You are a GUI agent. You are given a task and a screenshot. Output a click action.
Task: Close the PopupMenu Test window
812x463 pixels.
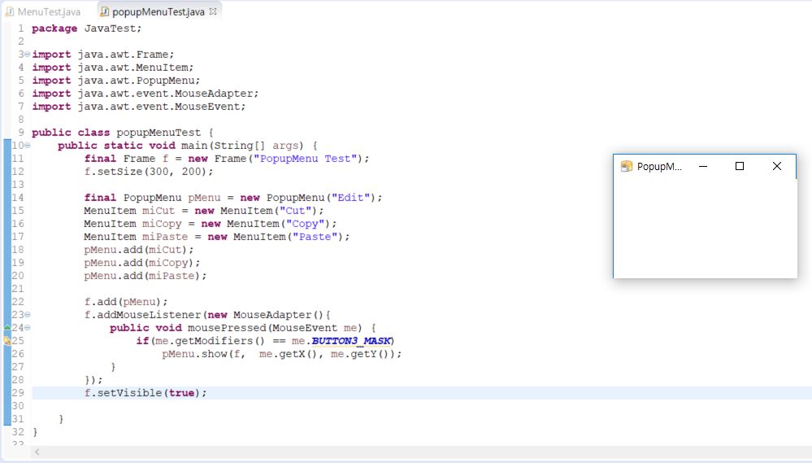click(777, 166)
